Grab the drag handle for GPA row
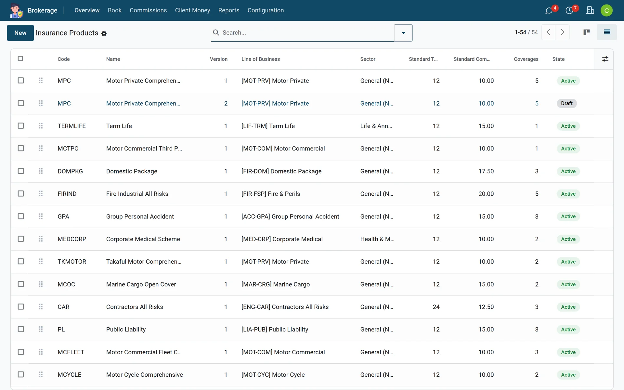The height and width of the screenshot is (390, 624). (41, 216)
